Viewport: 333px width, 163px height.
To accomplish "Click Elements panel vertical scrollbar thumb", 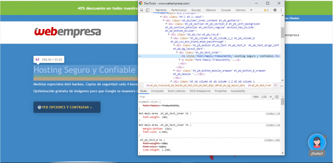I will coord(282,32).
